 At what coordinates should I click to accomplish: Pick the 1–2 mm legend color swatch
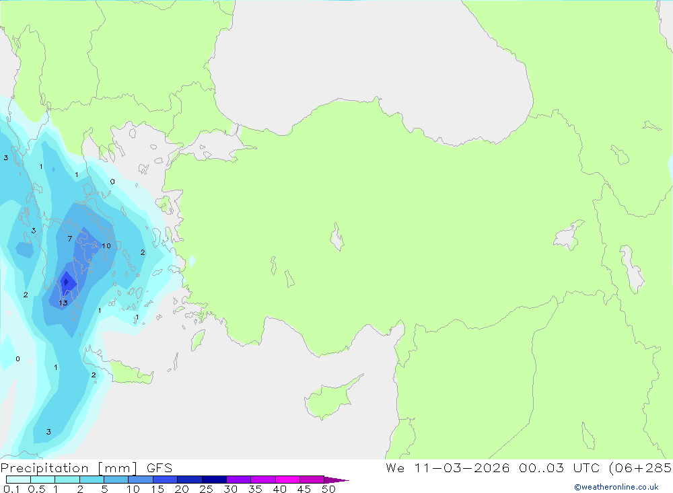pyautogui.click(x=67, y=480)
